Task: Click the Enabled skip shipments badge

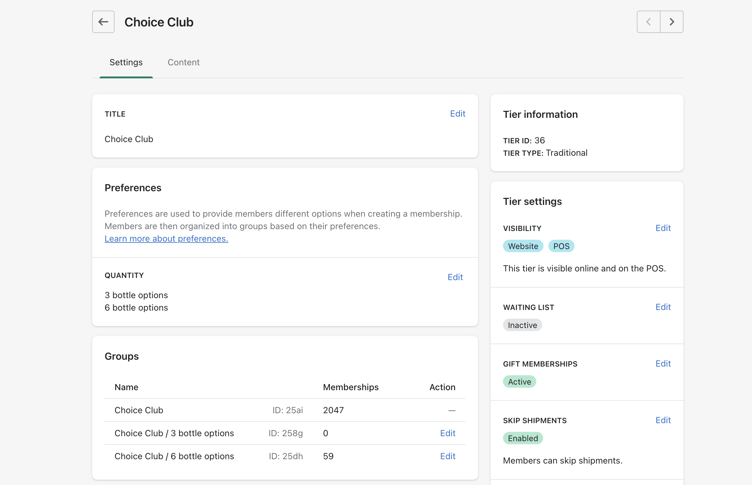Action: [523, 438]
